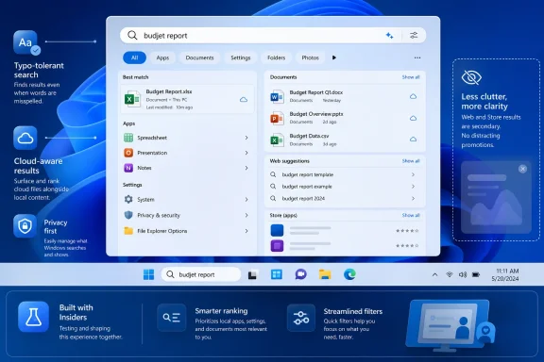Viewport: 544px width, 362px height.
Task: Click cloud status icon on Budget Report.xlsx
Action: (x=244, y=100)
